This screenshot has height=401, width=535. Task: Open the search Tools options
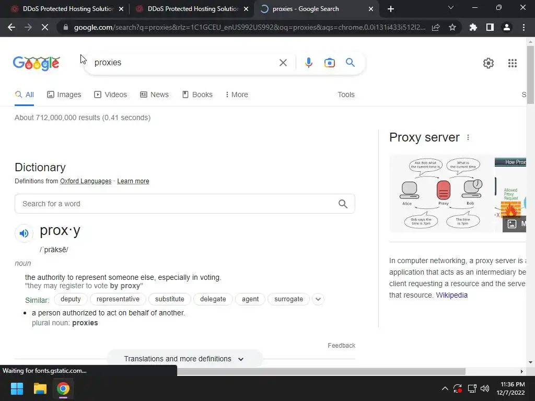[346, 95]
